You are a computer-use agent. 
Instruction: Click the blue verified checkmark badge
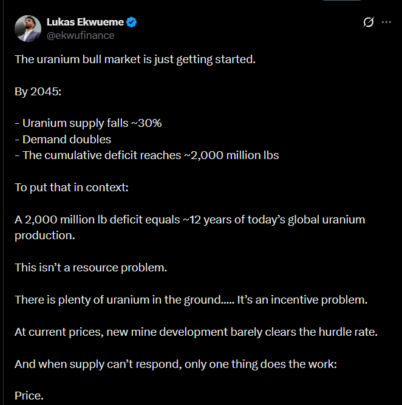tap(132, 22)
